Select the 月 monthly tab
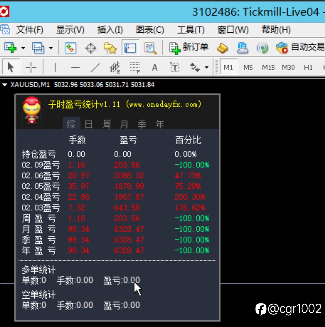 124,124
